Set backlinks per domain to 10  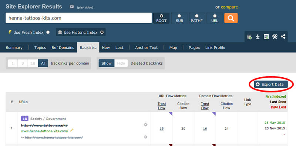[33, 63]
